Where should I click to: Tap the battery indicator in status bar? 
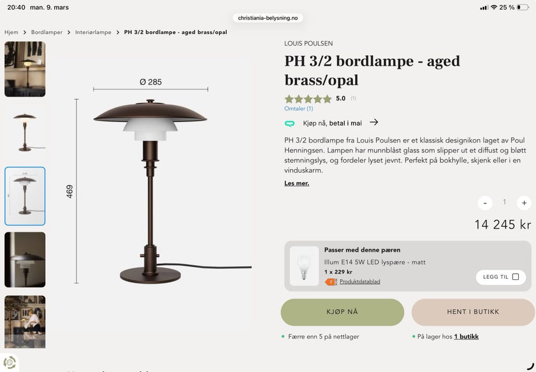point(523,7)
